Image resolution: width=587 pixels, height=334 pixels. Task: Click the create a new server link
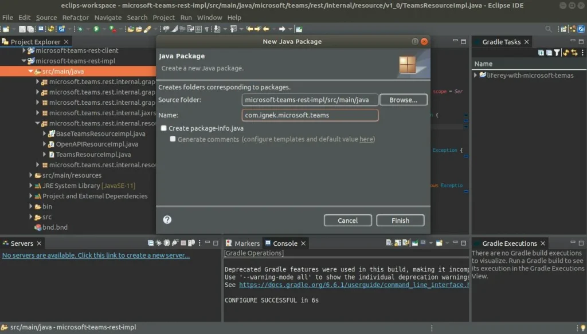(x=96, y=255)
